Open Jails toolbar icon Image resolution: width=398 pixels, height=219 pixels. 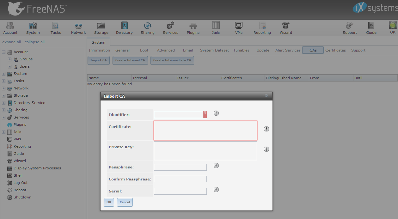pos(216,28)
